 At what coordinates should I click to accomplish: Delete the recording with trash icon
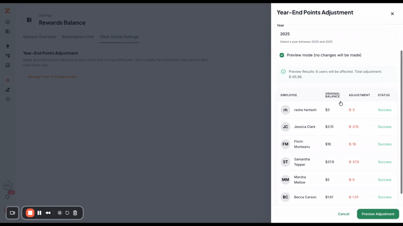tap(75, 212)
